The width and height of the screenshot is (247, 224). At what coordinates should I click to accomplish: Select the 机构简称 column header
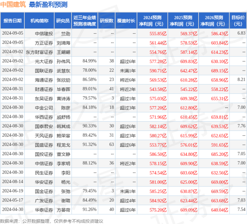click(40, 21)
